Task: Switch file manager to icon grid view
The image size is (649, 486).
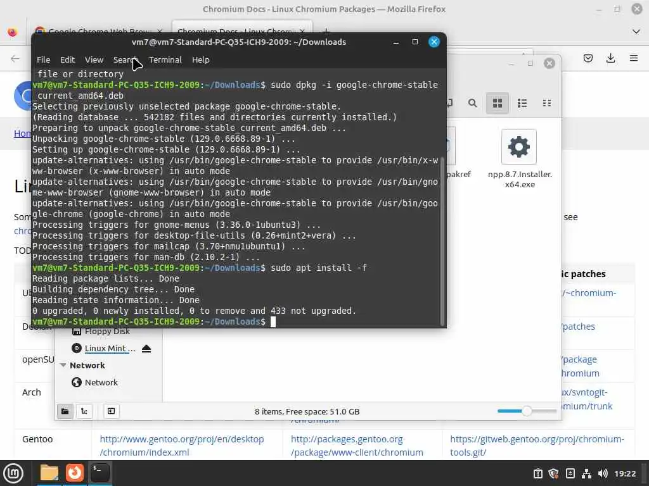Action: pos(497,103)
